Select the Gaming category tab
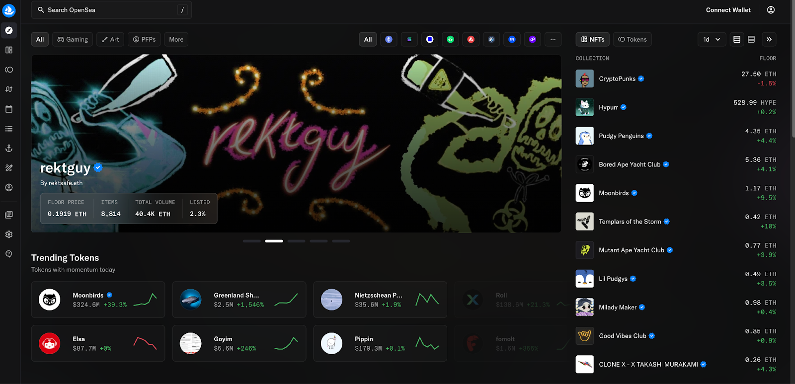The height and width of the screenshot is (384, 795). click(73, 40)
